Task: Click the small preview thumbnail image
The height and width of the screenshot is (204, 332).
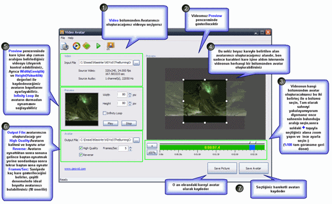Action: pos(81,109)
